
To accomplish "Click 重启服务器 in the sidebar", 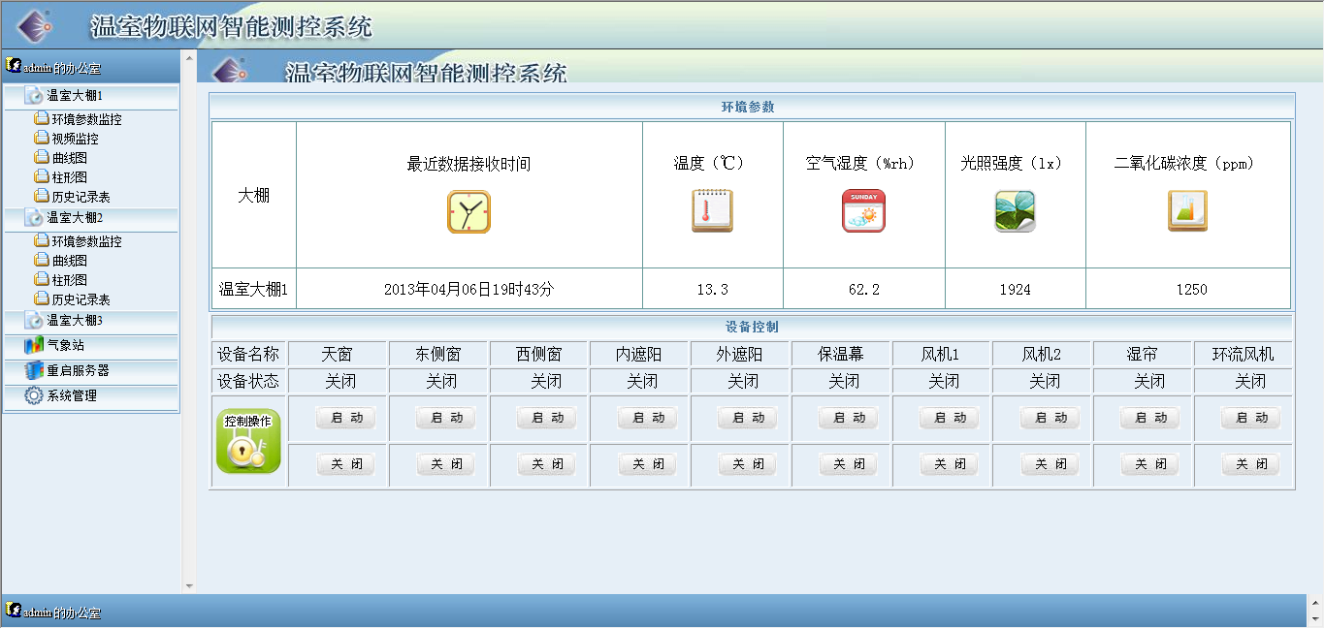I will (78, 370).
